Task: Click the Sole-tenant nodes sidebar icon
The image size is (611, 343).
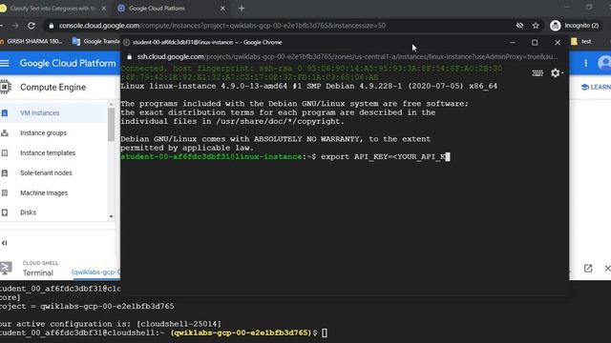Action: tap(5, 173)
